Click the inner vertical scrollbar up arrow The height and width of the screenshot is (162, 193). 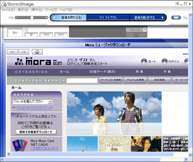click(190, 15)
